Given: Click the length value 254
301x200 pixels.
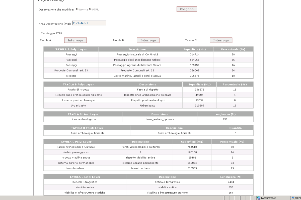Looking at the screenshot, I should pos(231,193).
